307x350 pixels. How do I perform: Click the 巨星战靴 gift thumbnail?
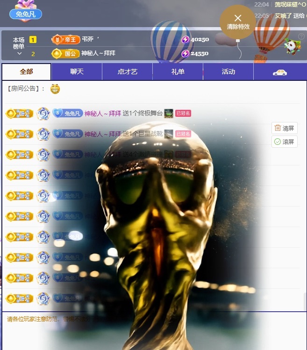pyautogui.click(x=169, y=134)
